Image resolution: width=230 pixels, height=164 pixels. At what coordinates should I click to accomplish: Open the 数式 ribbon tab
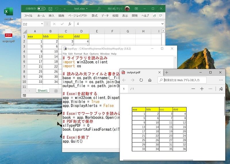95,16
